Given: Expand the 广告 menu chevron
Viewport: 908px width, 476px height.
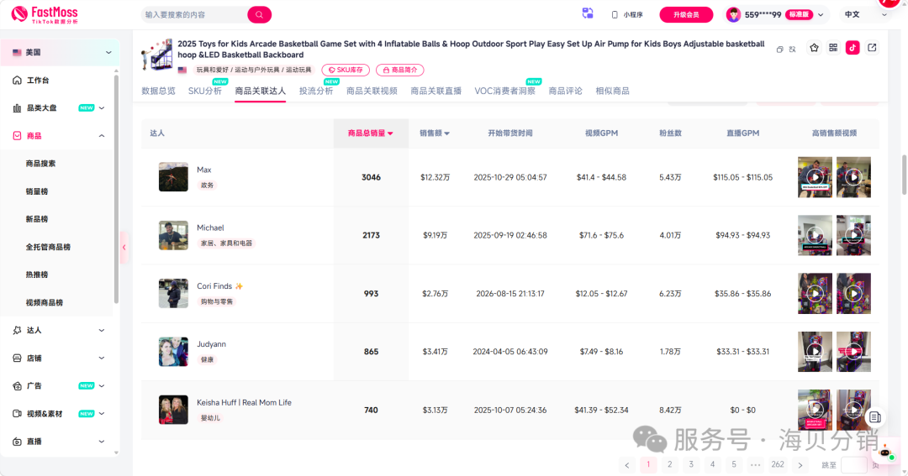Looking at the screenshot, I should click(x=102, y=386).
